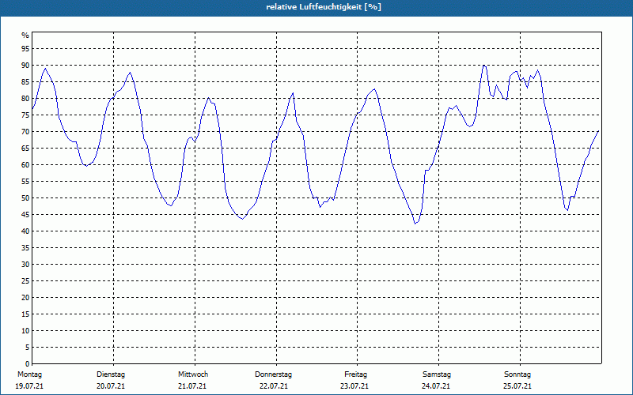Select the 'Freitag' day label
Image resolution: width=633 pixels, height=395 pixels.
click(x=355, y=374)
